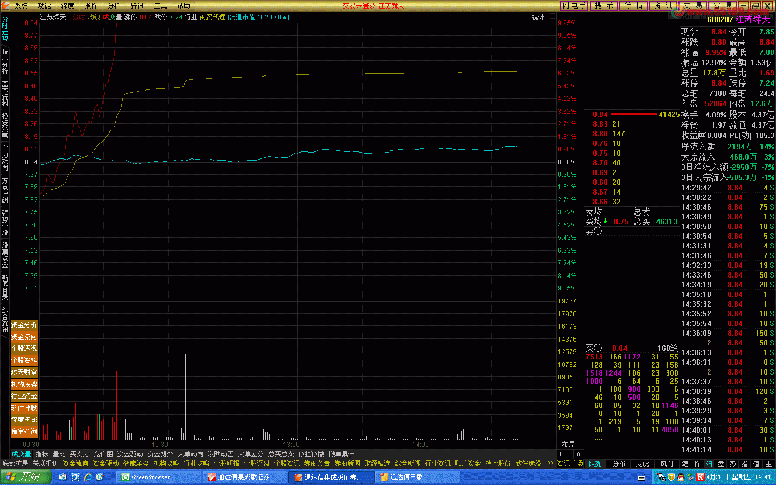The width and height of the screenshot is (776, 485).
Task: Open the 分析 menu
Action: (x=114, y=5)
